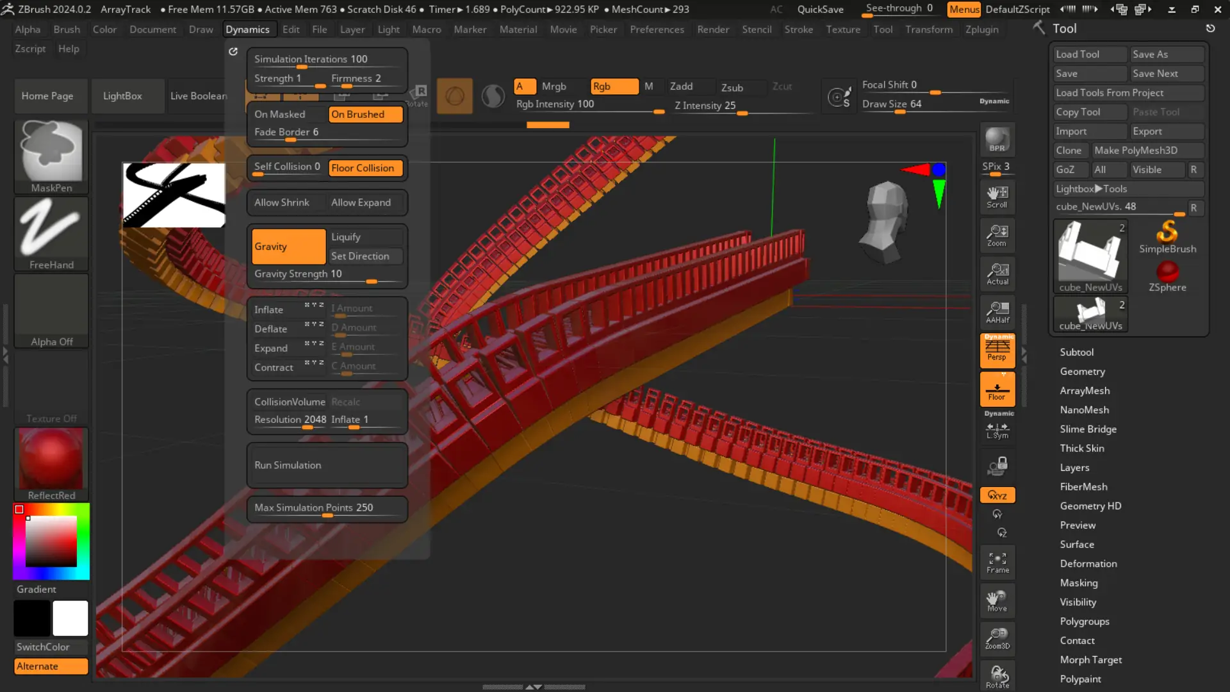1230x692 pixels.
Task: Open the Preferences menu
Action: 657,29
